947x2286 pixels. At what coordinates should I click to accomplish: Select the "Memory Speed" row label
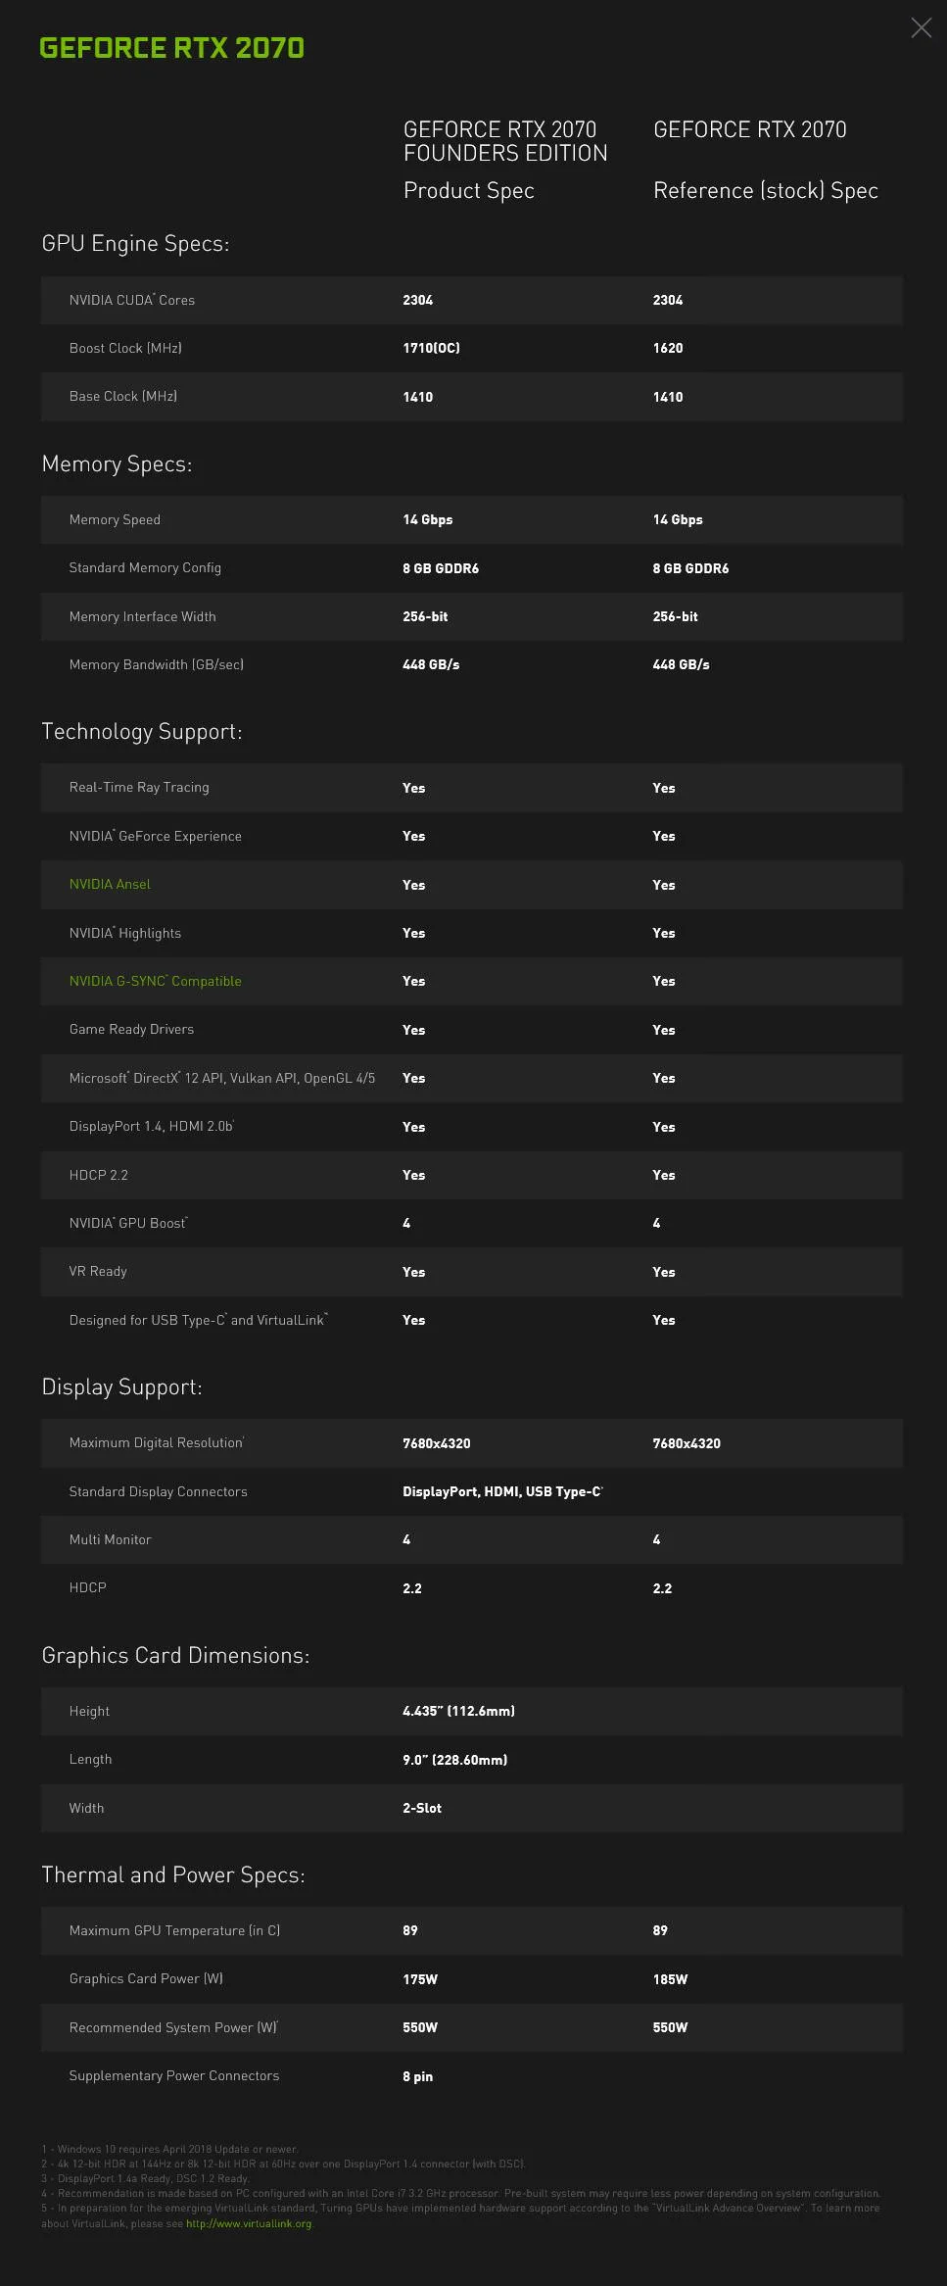pos(115,519)
